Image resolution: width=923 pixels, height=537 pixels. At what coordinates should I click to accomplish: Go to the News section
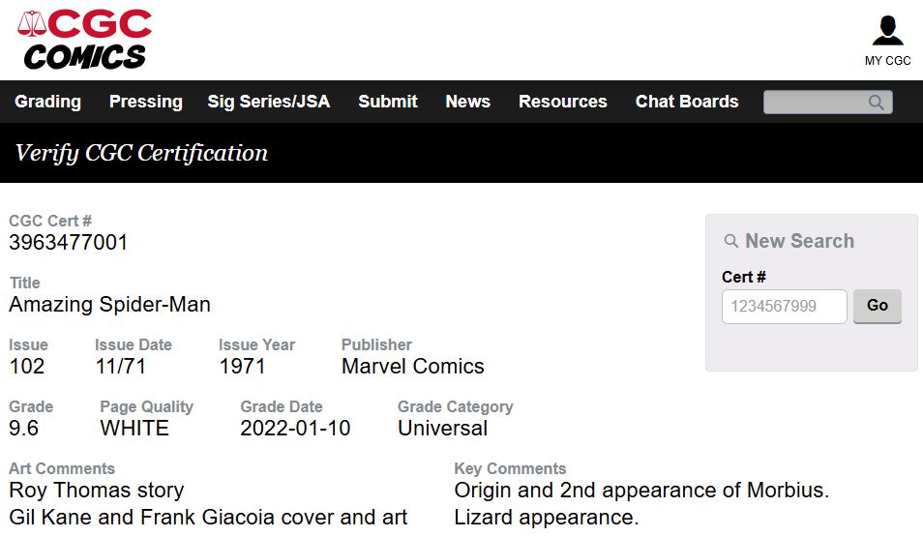coord(468,102)
